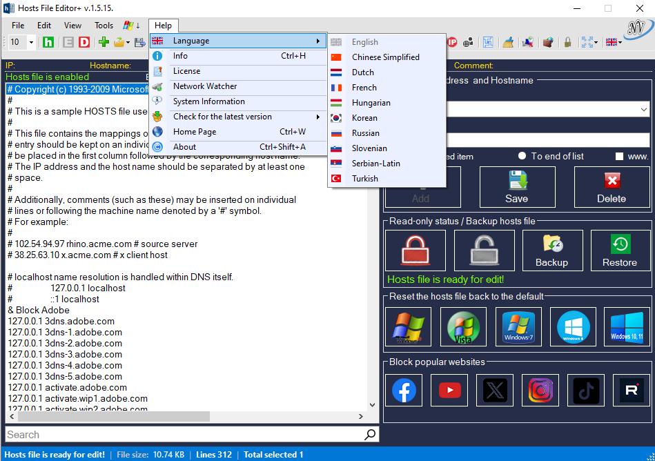Reset hosts file to Windows 7 default
655x461 pixels.
[518, 326]
